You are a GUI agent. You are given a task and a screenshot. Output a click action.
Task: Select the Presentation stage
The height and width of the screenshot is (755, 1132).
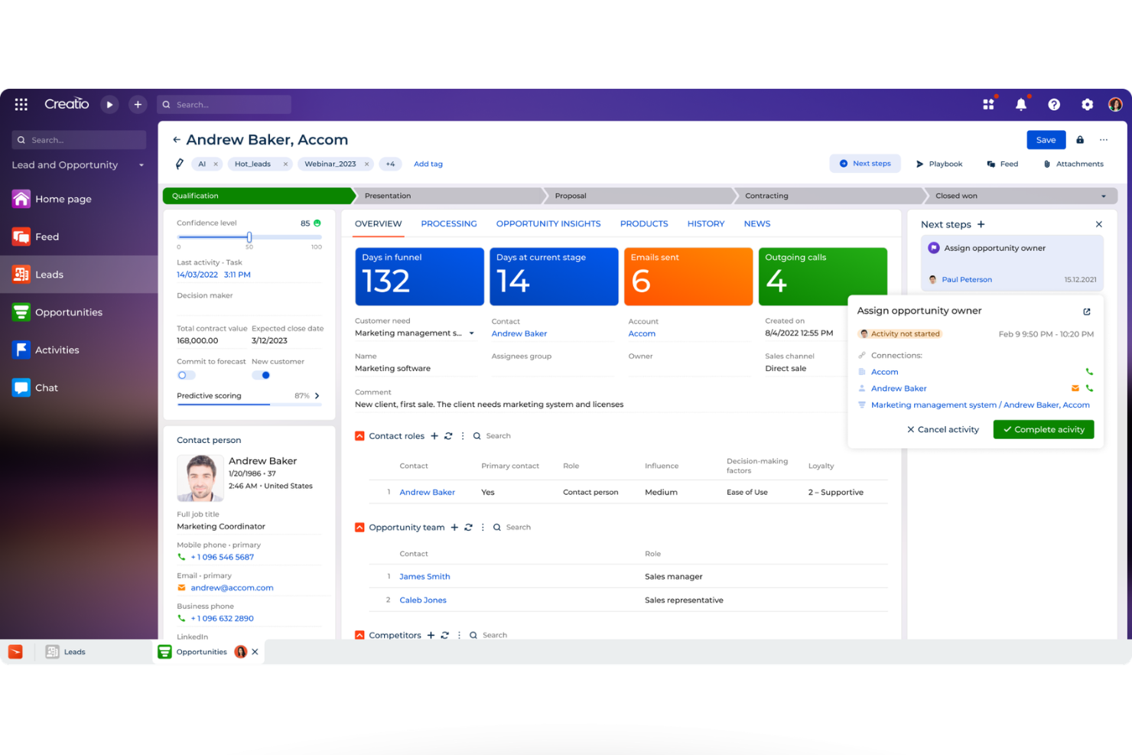(450, 197)
